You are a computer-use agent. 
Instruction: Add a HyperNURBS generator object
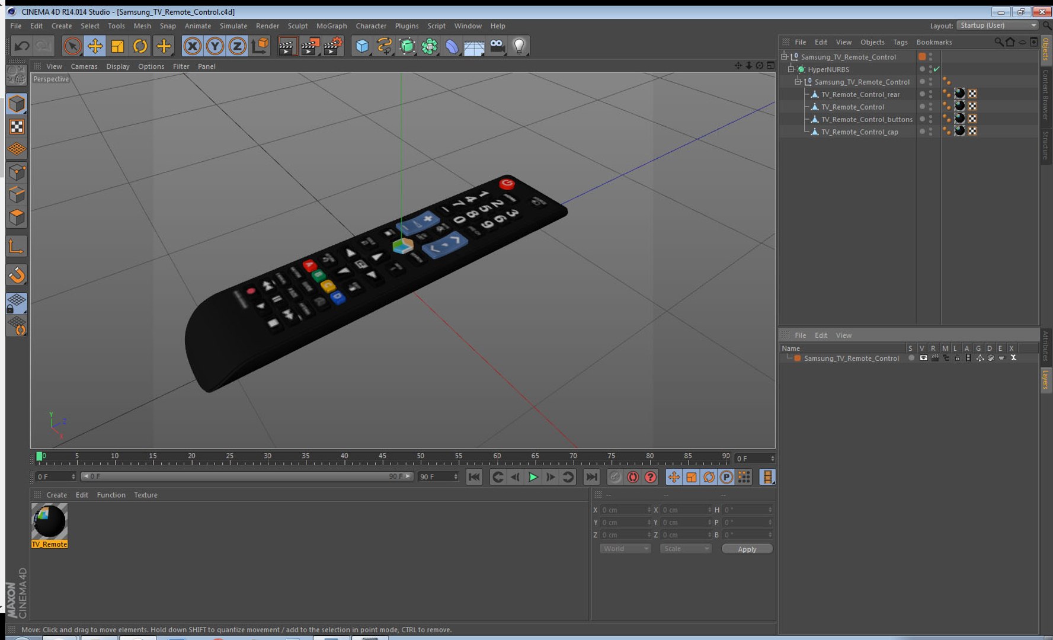407,46
